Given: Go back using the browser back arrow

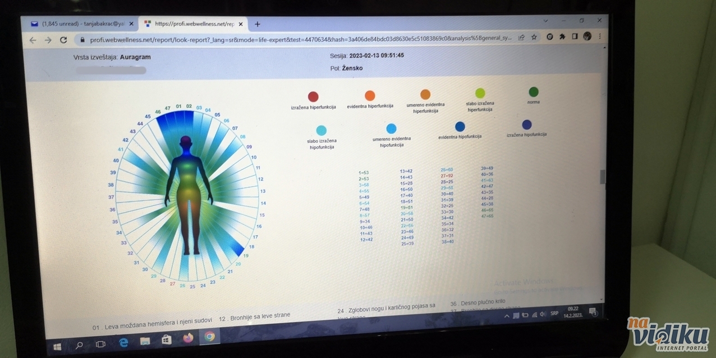Looking at the screenshot, I should [x=33, y=40].
